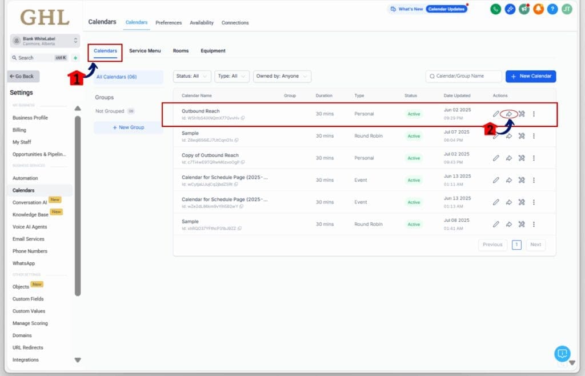The image size is (585, 376).
Task: Open Conversation AI settings
Action: 30,202
